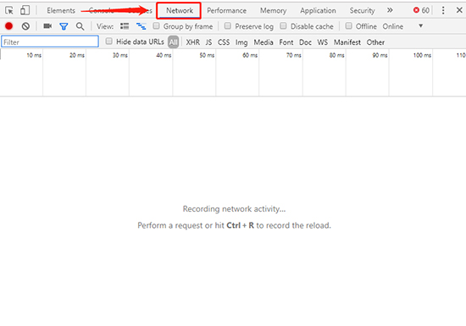Expand more tabs with the double chevron

pos(390,10)
